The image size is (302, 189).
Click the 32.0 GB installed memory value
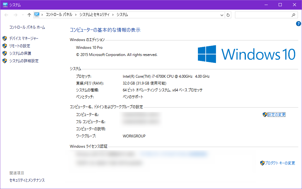pyautogui.click(x=144, y=83)
